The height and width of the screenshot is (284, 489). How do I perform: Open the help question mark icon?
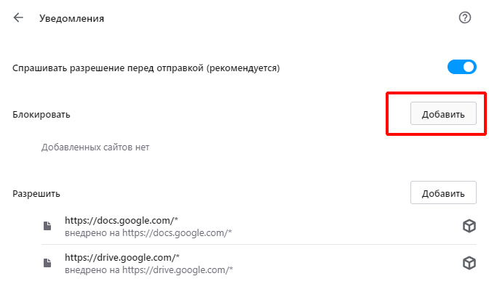coord(465,17)
